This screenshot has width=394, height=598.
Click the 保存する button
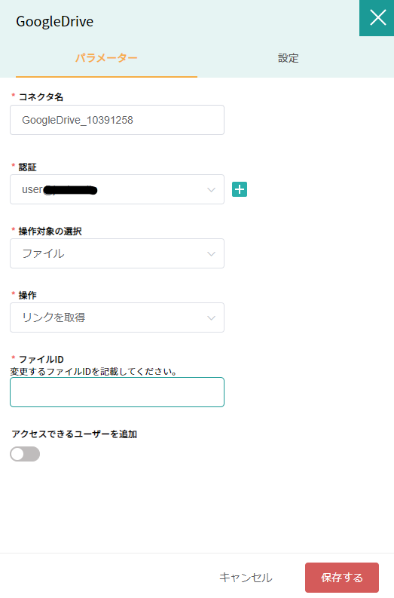tap(342, 578)
